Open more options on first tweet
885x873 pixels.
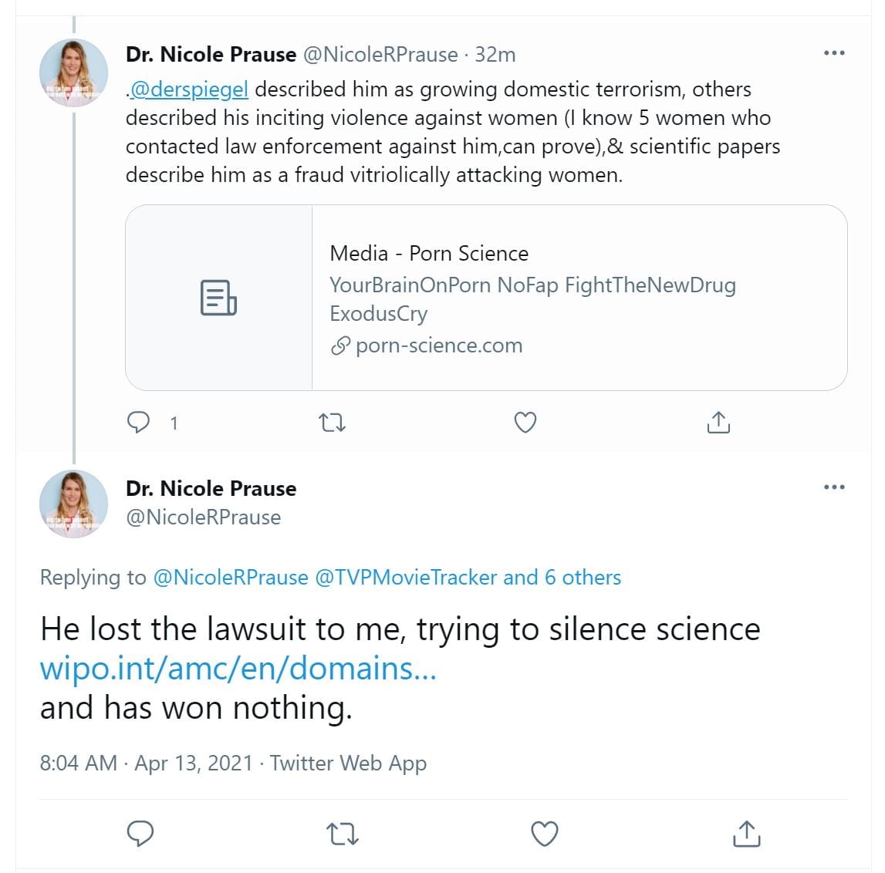tap(834, 53)
